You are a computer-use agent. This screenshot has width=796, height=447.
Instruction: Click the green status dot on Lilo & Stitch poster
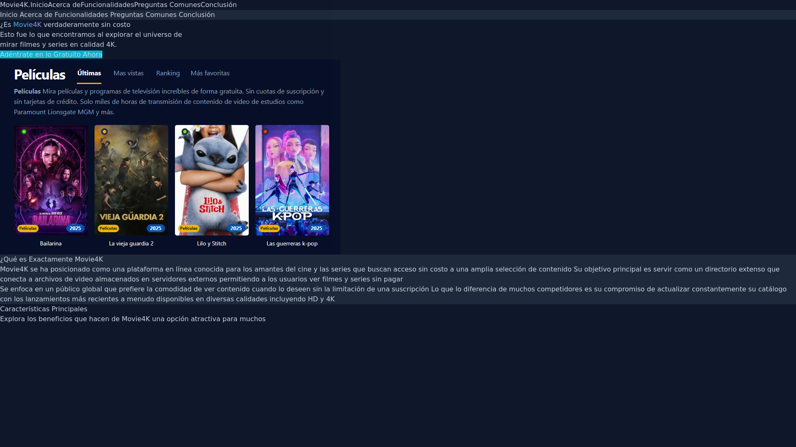(x=185, y=132)
